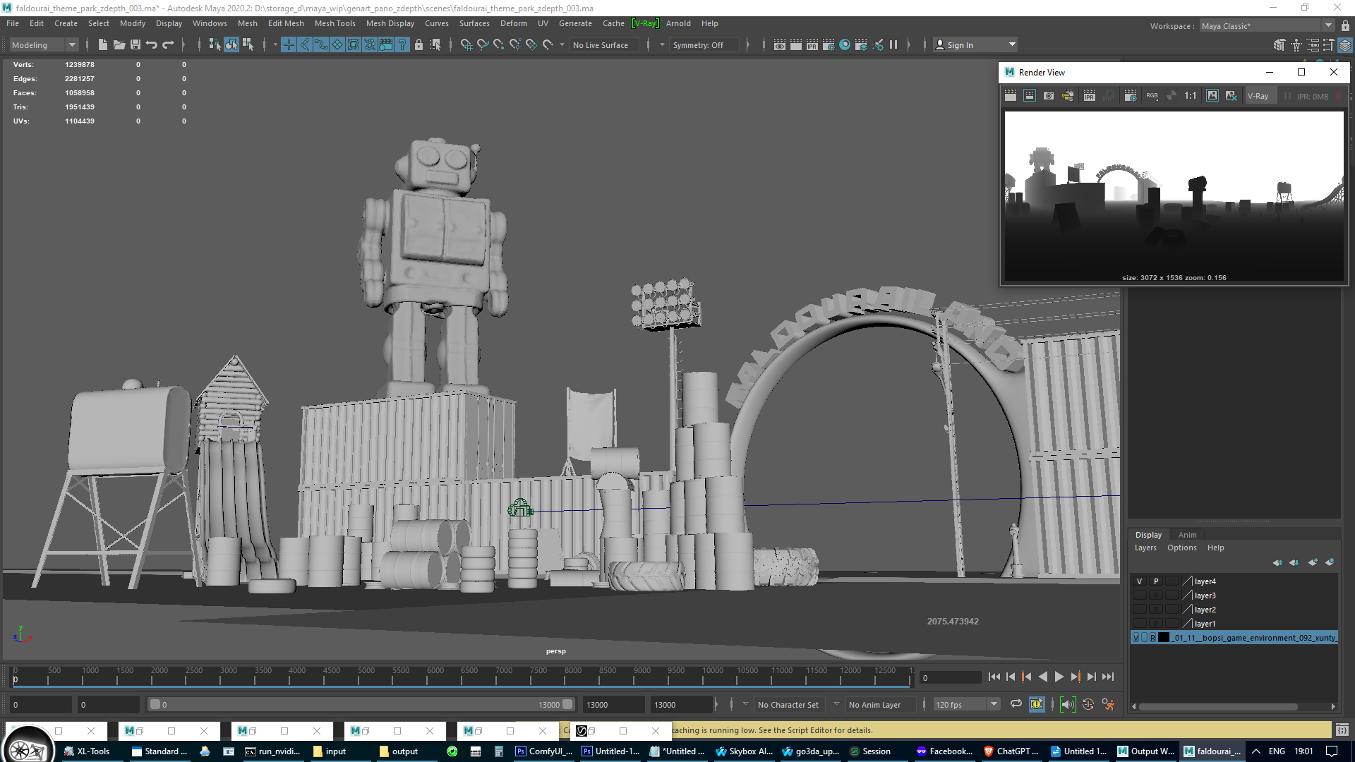The image size is (1355, 762).
Task: Open render settings icon in Render View
Action: point(1131,95)
